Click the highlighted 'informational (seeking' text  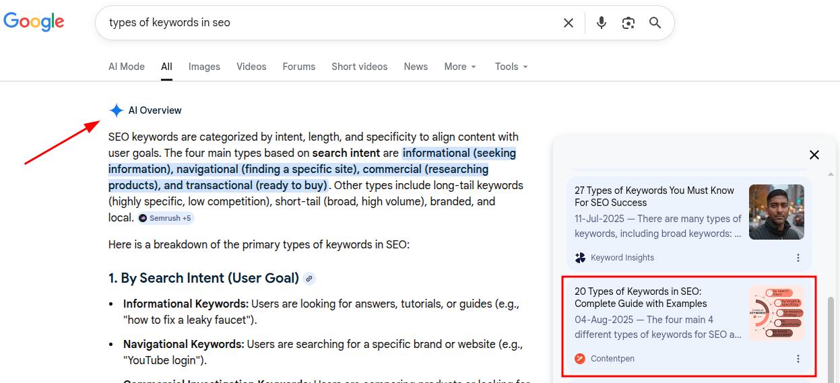tap(459, 153)
